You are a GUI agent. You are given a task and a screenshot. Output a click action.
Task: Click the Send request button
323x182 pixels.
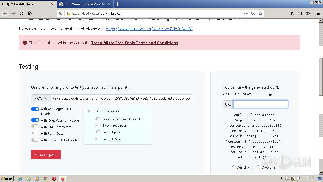point(46,154)
